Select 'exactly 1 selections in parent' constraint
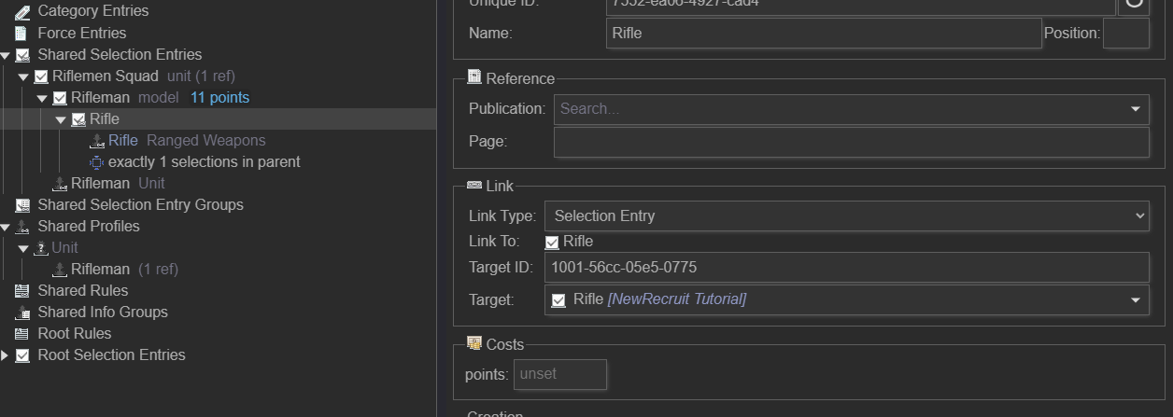 coord(205,162)
